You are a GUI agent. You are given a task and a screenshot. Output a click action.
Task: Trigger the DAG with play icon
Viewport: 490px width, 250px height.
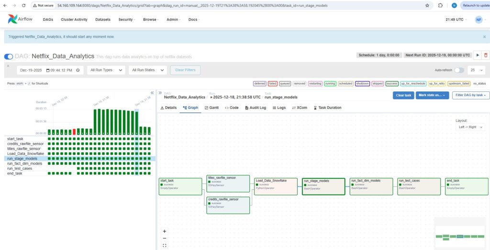478,55
